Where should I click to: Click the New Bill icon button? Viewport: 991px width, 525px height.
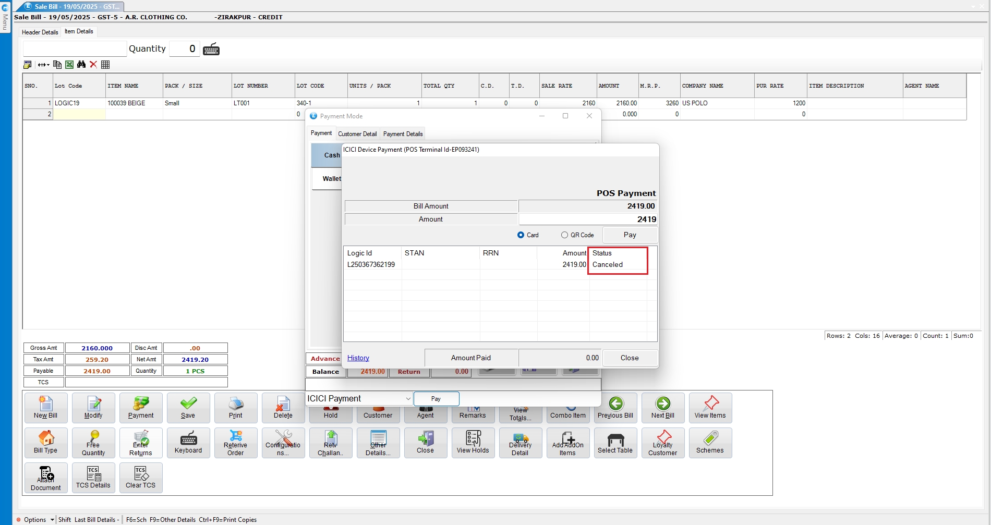pos(46,408)
